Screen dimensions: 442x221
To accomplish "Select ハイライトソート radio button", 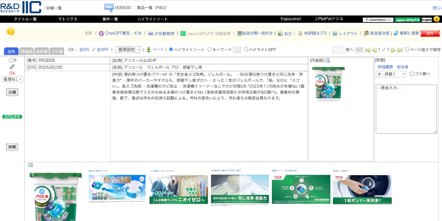I will tap(171, 49).
